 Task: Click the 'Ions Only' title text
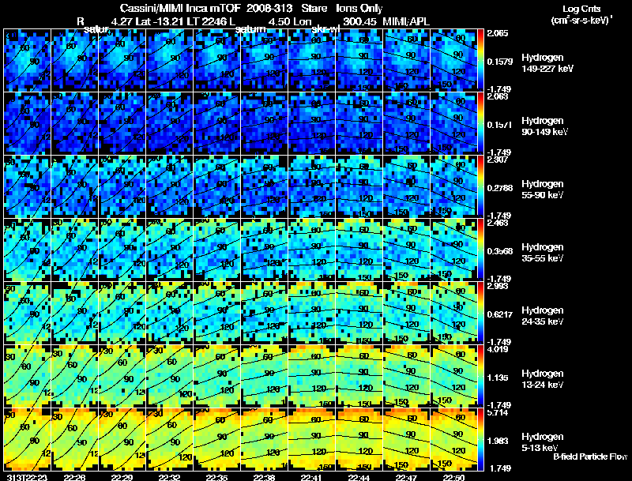tap(359, 9)
